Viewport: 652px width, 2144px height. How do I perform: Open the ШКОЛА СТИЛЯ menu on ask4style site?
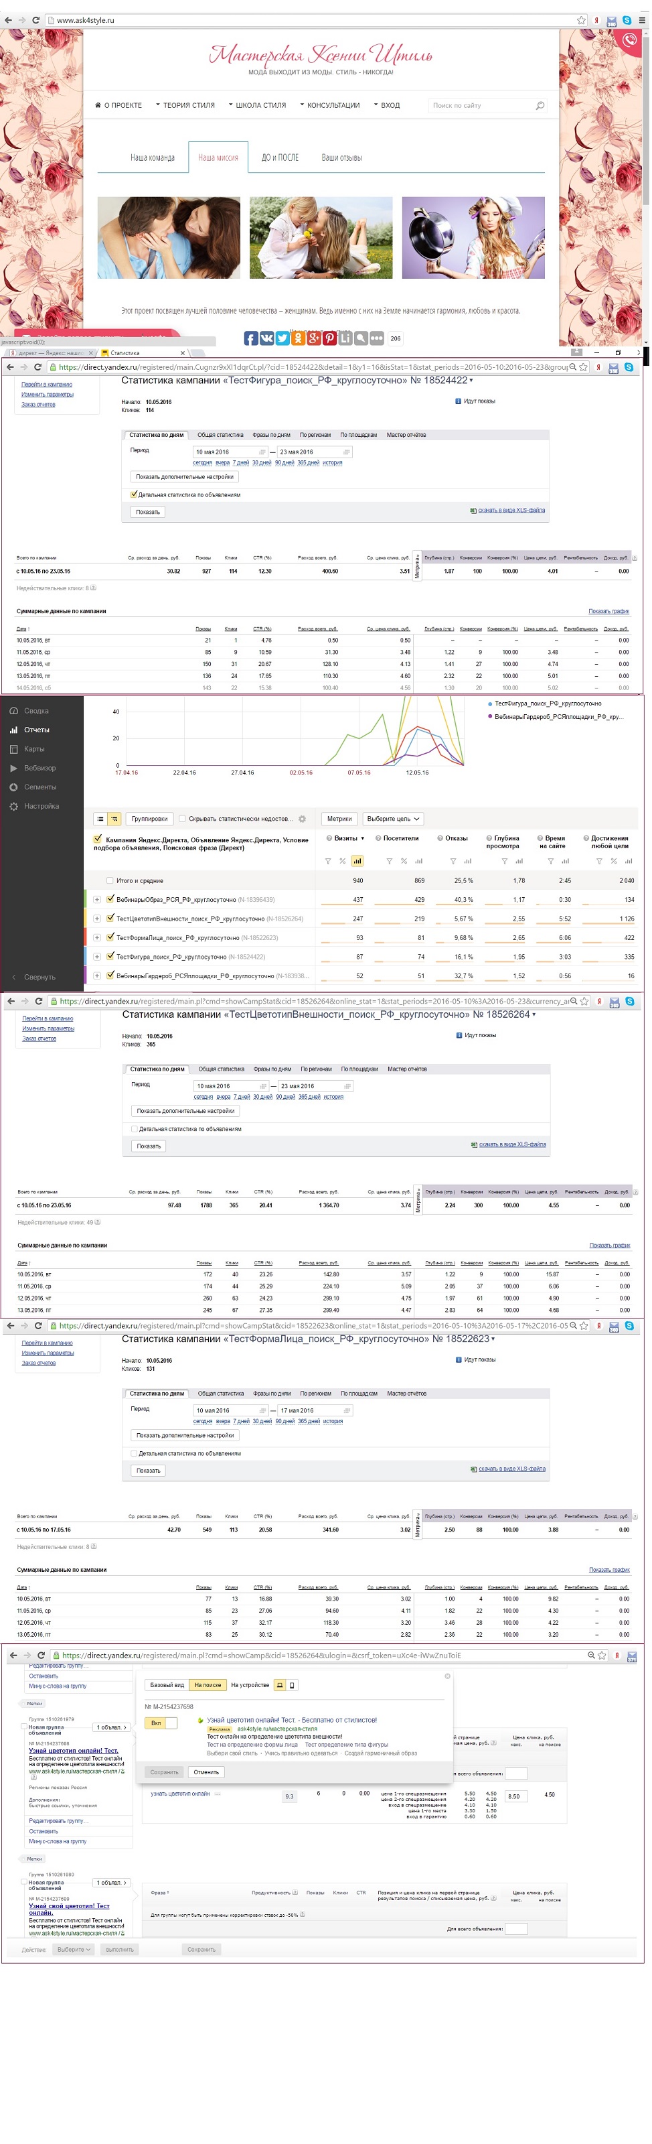257,106
